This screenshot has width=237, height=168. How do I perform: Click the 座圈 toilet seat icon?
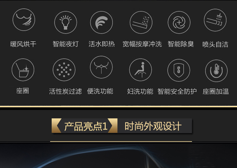(23, 70)
